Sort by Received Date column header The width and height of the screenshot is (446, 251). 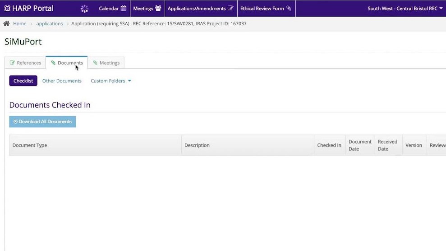pos(387,145)
